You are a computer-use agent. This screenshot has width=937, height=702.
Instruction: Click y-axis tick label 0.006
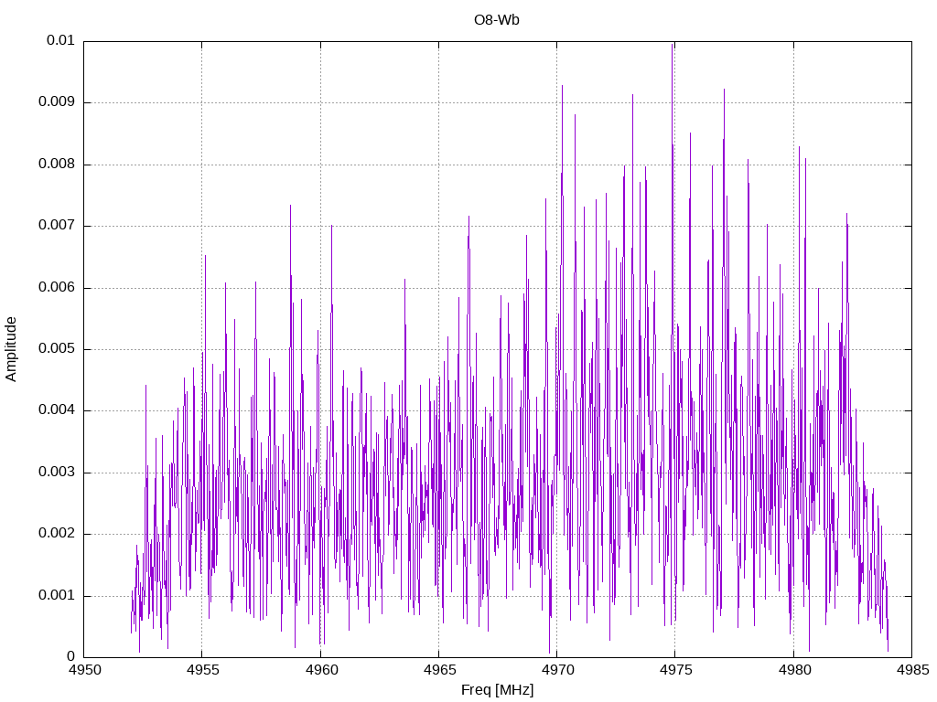pyautogui.click(x=57, y=287)
